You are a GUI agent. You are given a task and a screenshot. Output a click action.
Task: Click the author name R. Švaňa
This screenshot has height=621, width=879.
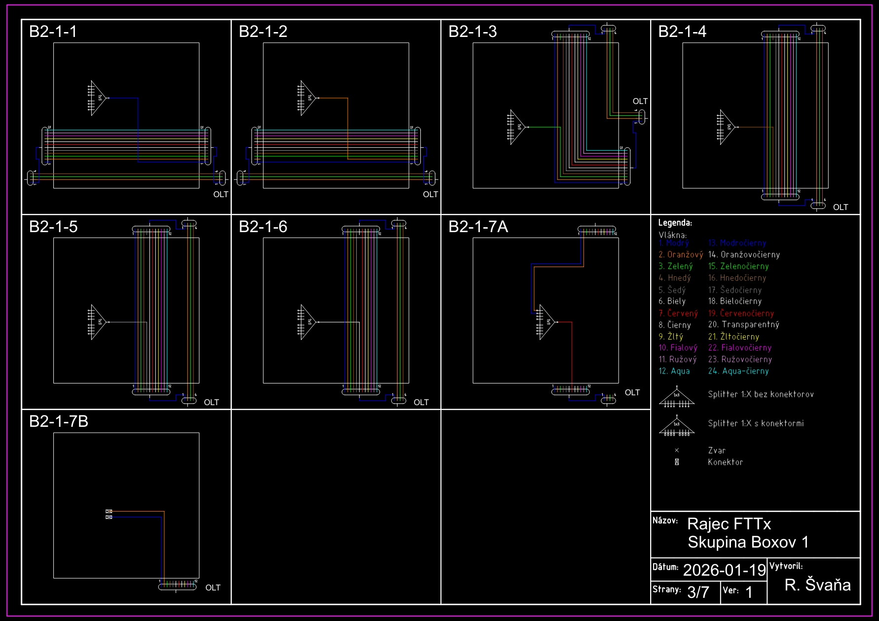point(817,585)
